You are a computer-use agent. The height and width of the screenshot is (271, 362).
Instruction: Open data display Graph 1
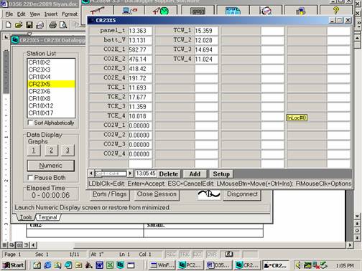pyautogui.click(x=34, y=151)
